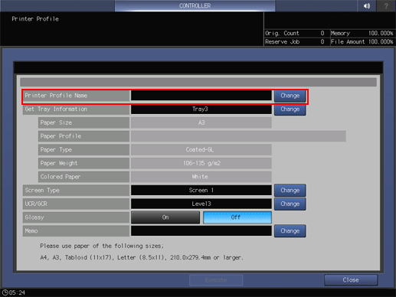Change the Printer Profile Name
The height and width of the screenshot is (297, 396).
[290, 96]
